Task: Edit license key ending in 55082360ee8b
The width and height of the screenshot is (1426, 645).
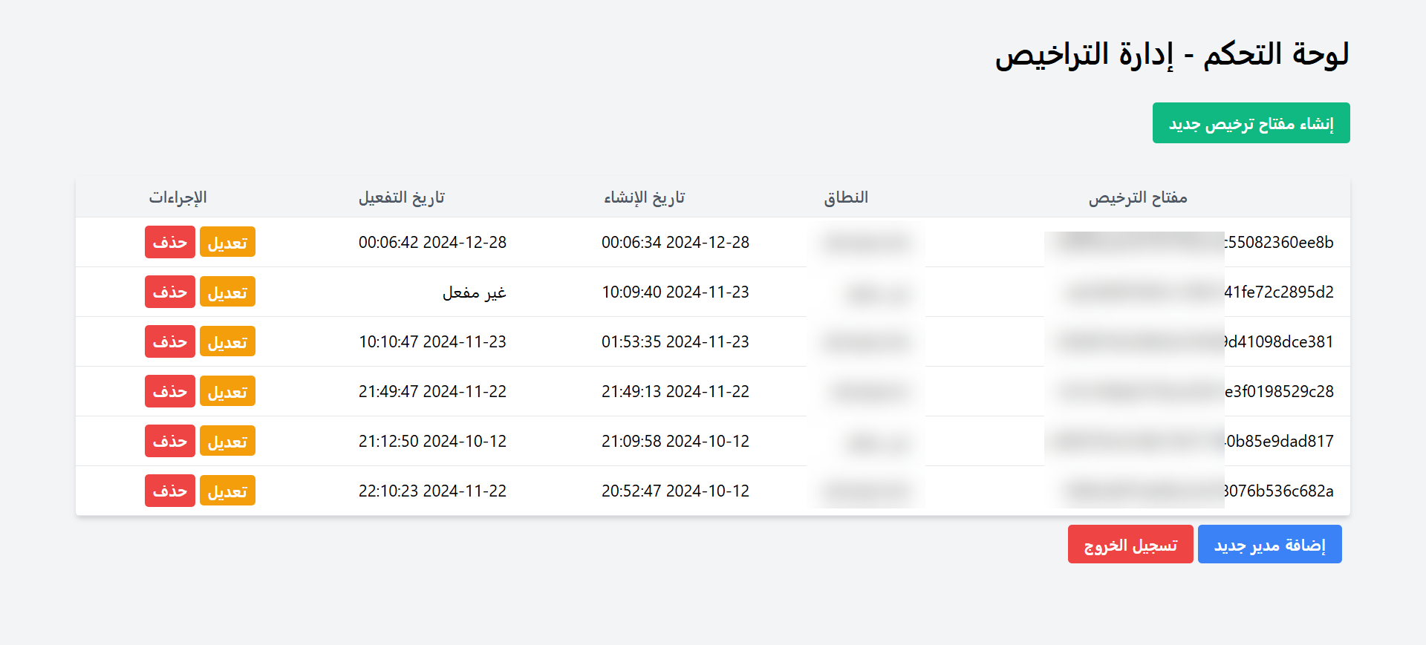Action: click(227, 243)
